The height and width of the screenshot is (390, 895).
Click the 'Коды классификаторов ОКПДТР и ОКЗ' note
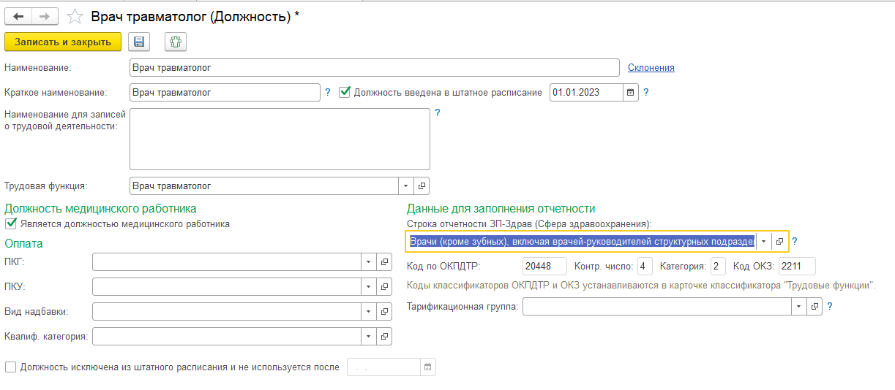641,286
